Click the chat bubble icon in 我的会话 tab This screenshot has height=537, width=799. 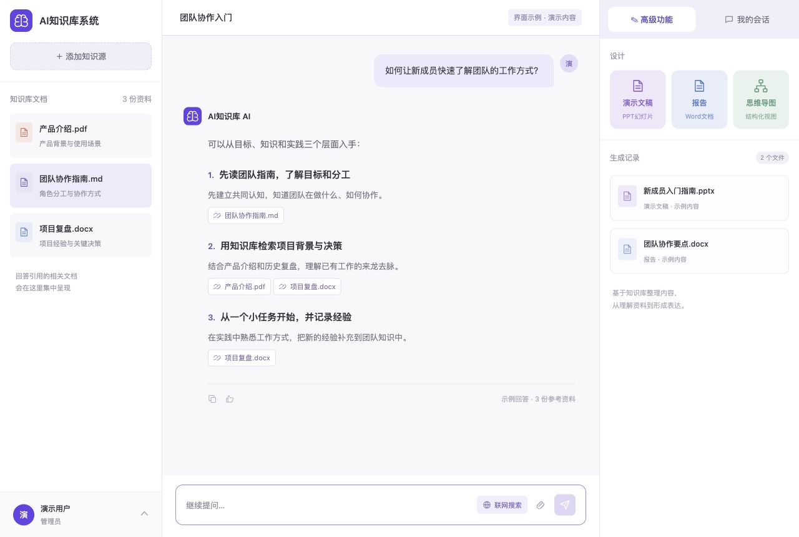pos(729,19)
